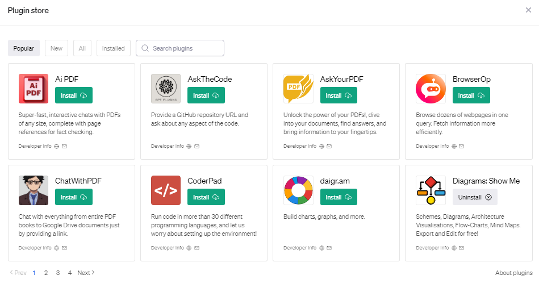Click the ChatWithPDF avatar logo
This screenshot has width=539, height=283.
click(34, 190)
